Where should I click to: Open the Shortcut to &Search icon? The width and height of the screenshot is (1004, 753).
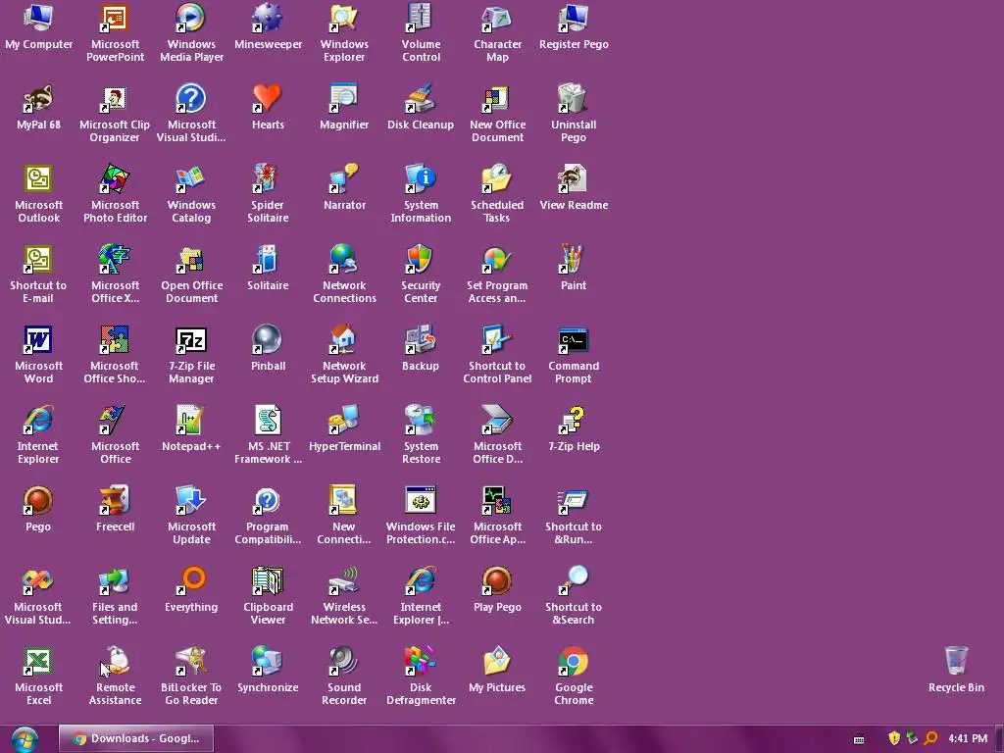573,581
